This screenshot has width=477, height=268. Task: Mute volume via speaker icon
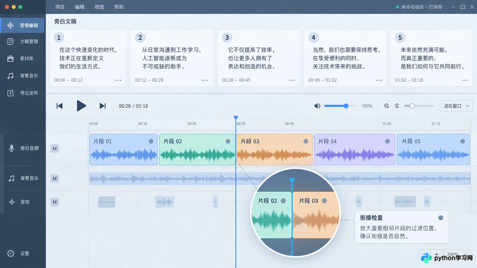coord(317,106)
